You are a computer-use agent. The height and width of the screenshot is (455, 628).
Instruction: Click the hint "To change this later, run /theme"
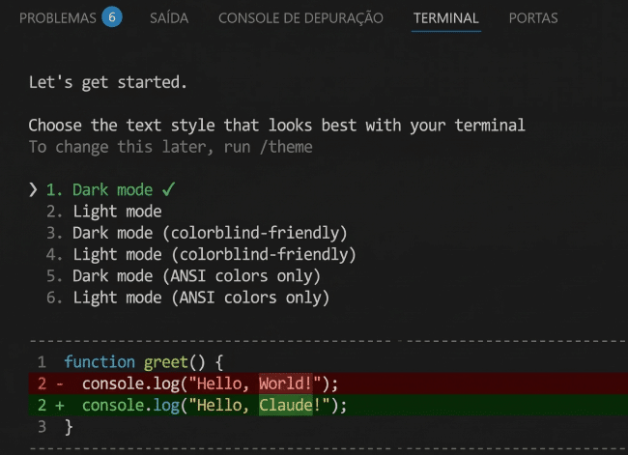[x=171, y=147]
